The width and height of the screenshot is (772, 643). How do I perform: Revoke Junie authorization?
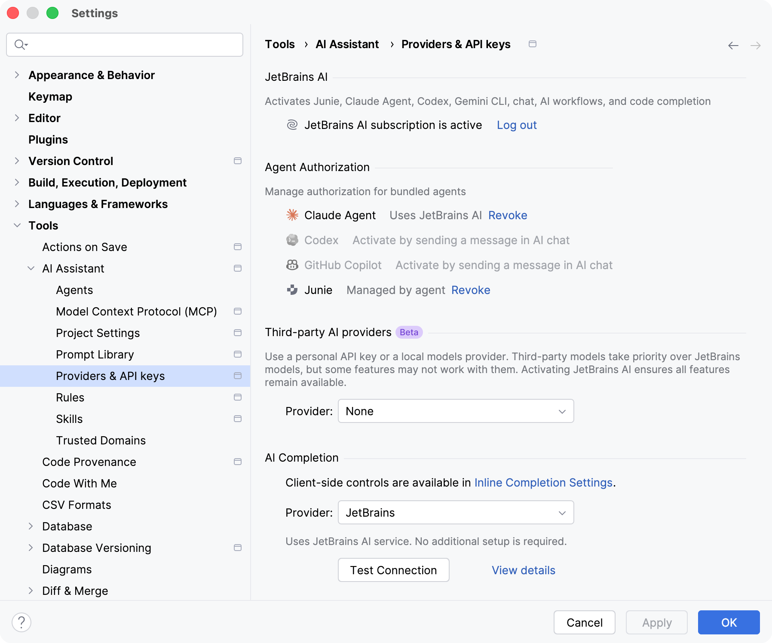(x=471, y=290)
